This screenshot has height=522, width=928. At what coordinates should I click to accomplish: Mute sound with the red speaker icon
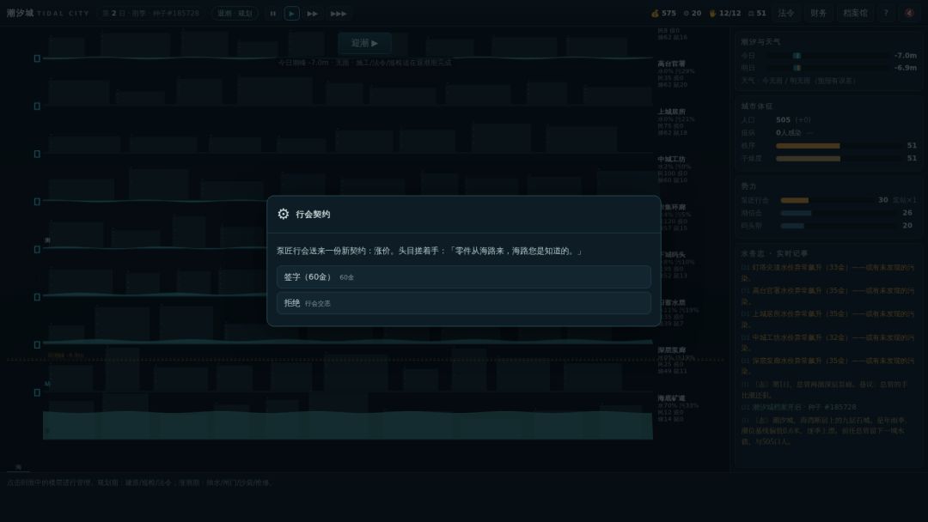pos(910,13)
